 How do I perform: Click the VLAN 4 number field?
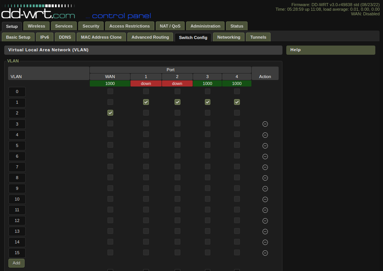[x=17, y=135]
